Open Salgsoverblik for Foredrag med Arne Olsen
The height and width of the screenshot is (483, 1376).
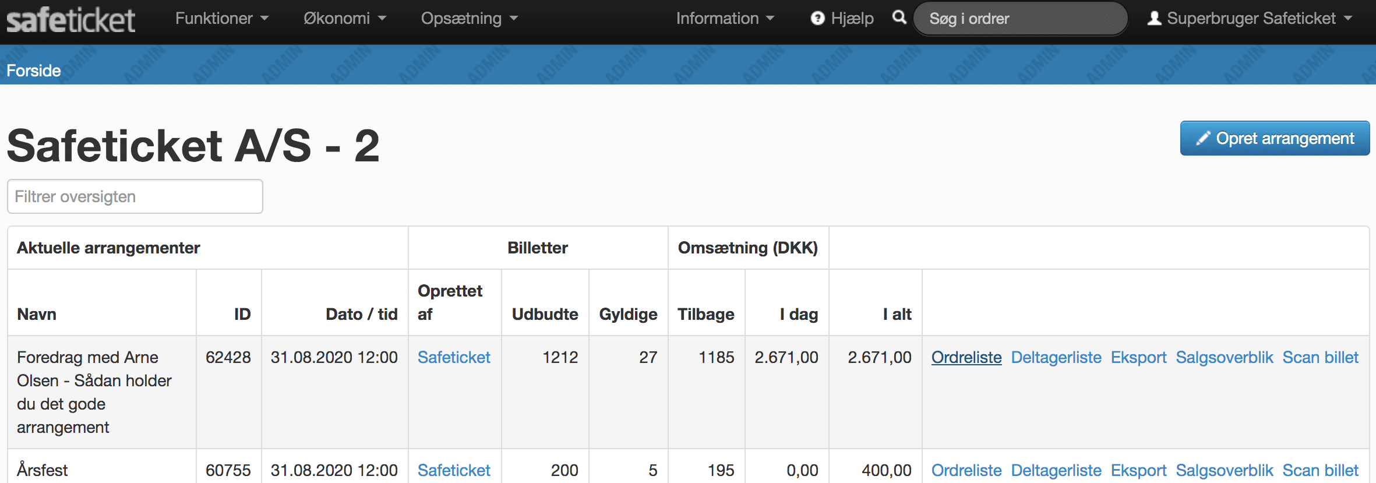[x=1225, y=357]
